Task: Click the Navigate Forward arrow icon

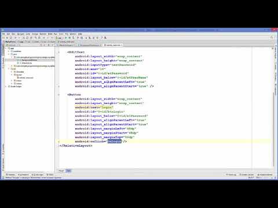Action: [48, 38]
